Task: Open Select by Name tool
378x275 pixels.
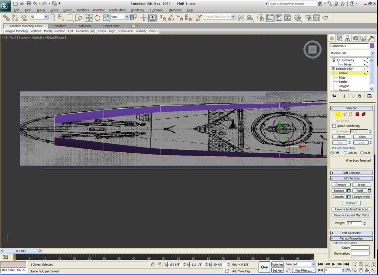Action: (61, 18)
